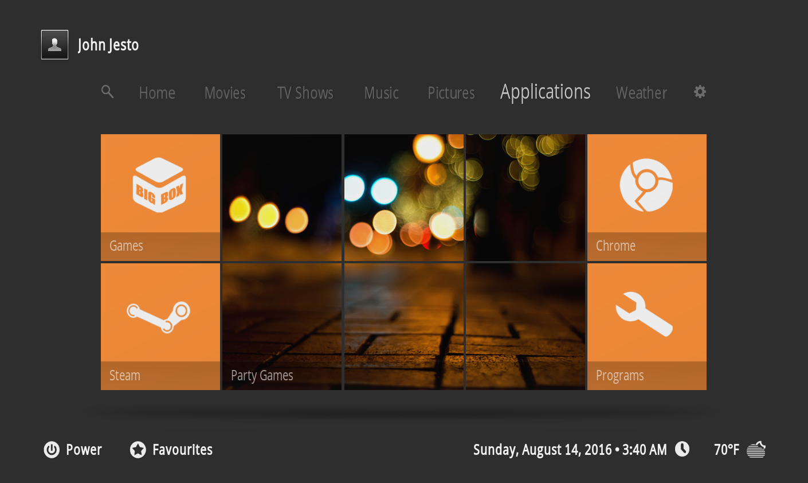Open the settings gear icon
The width and height of the screenshot is (808, 483).
[700, 92]
